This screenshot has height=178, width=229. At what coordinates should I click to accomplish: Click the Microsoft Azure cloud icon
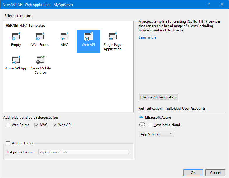click(x=141, y=117)
